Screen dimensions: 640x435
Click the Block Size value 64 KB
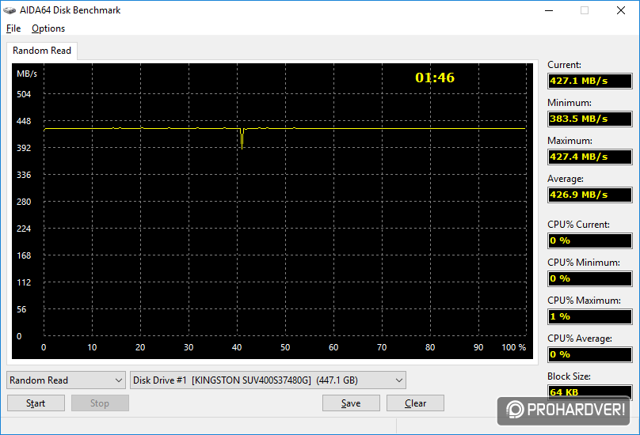[x=590, y=392]
